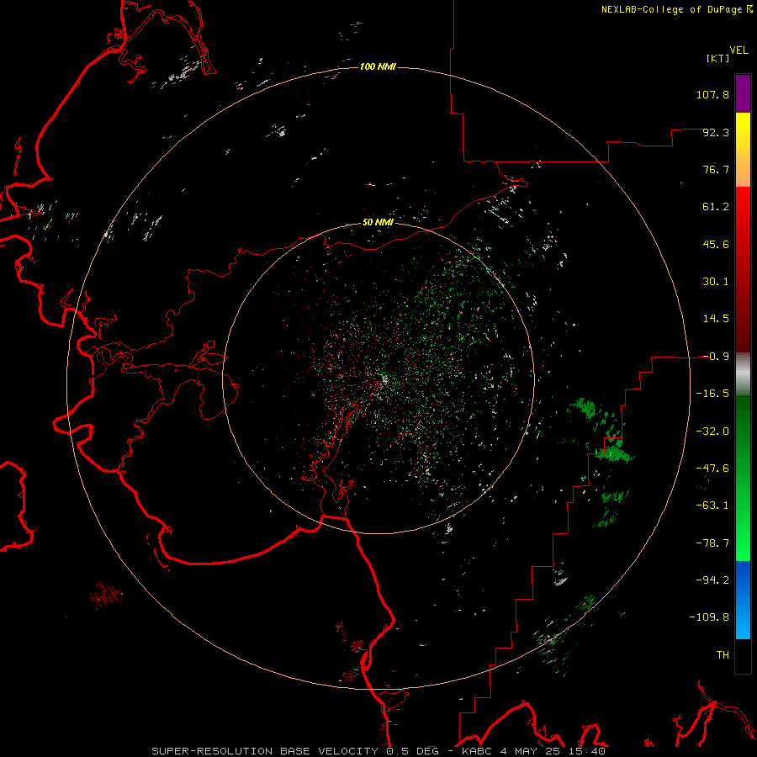Click the KABC radar center point
Image resolution: width=757 pixels, height=757 pixels.
(x=378, y=378)
